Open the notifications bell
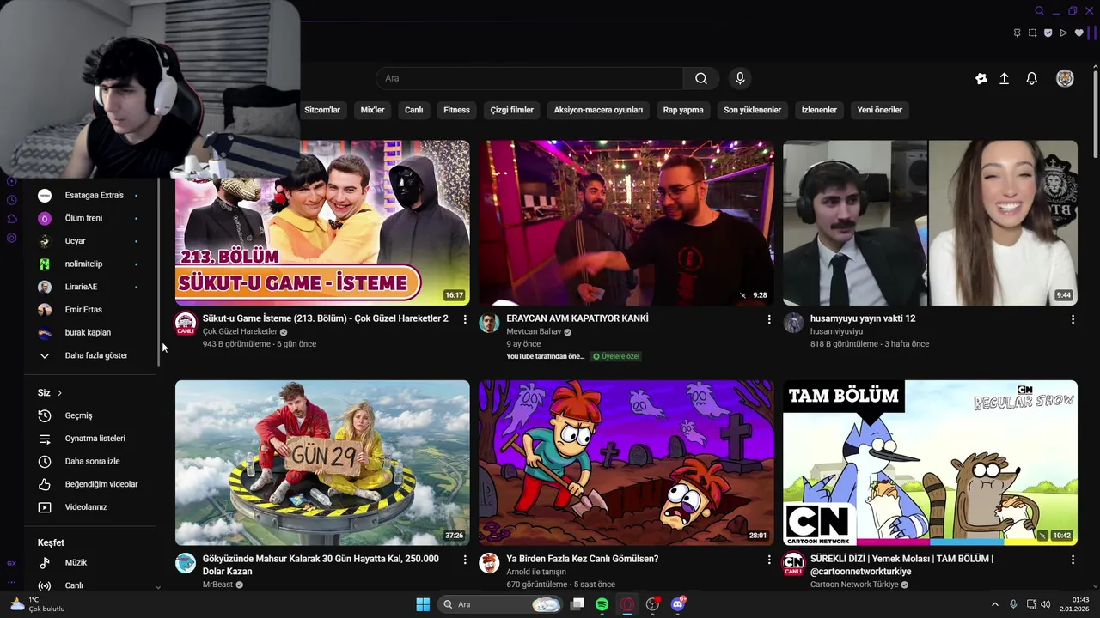 (1032, 78)
